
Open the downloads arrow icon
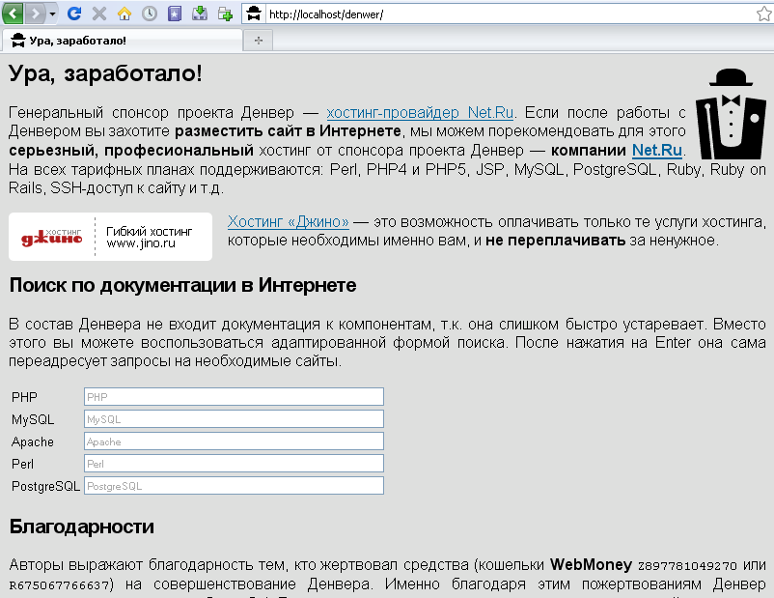point(200,14)
